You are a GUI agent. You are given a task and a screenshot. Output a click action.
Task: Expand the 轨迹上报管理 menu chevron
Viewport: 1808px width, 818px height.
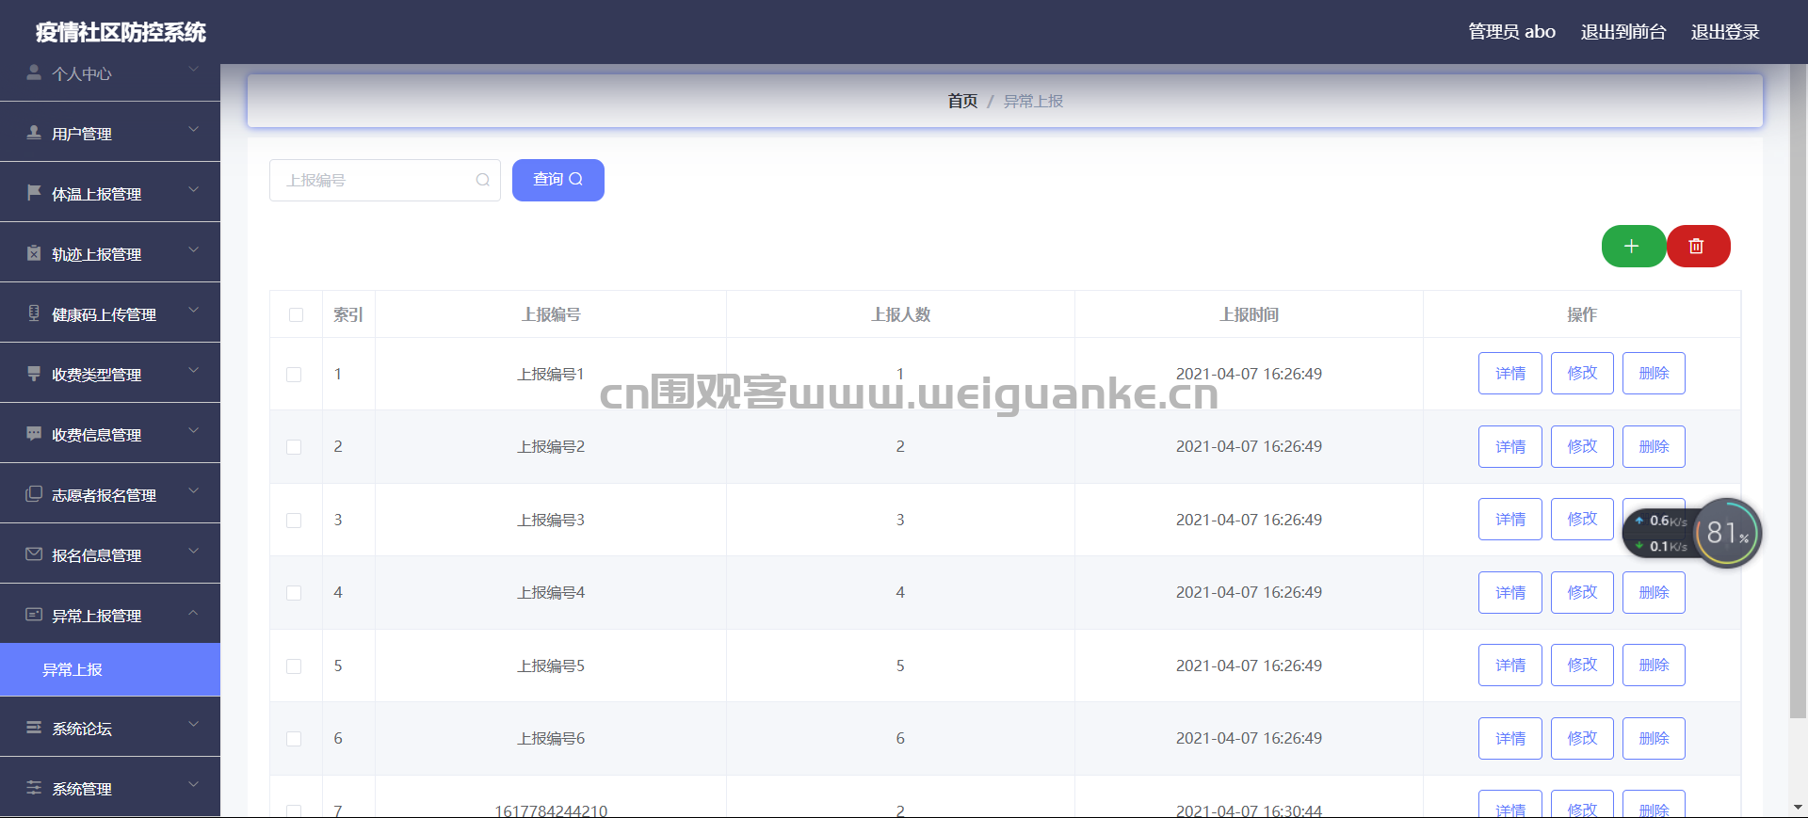click(x=193, y=250)
